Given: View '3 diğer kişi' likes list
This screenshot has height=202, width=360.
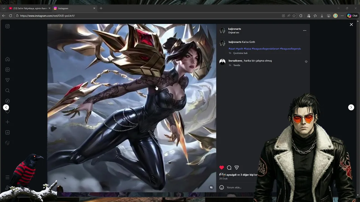Looking at the screenshot, I should coord(247,175).
